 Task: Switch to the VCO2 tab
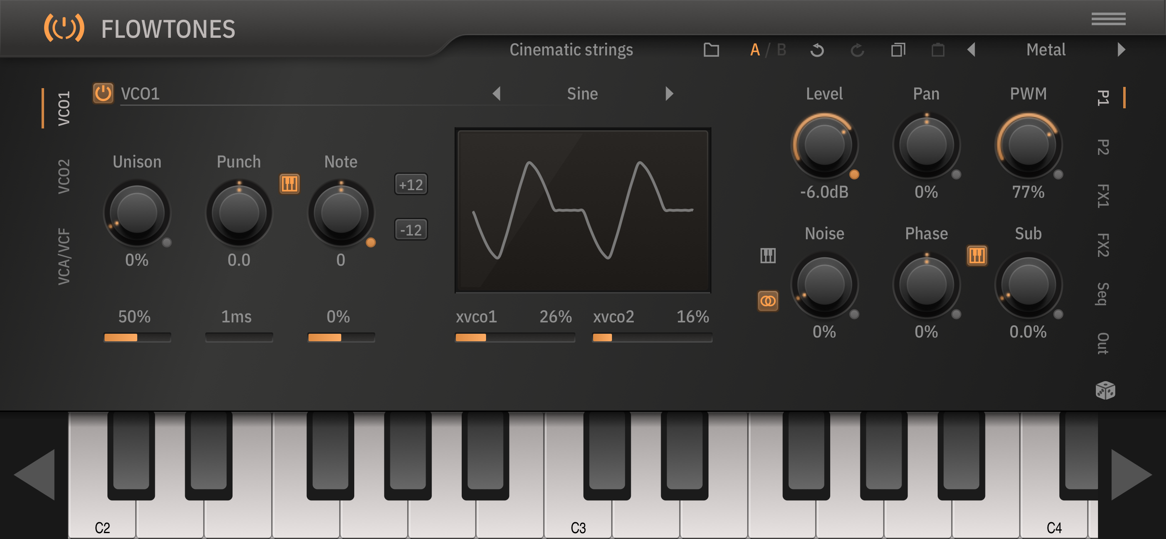pos(64,176)
